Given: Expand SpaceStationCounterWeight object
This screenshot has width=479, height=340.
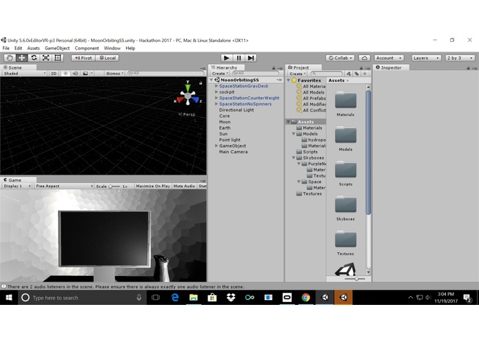Looking at the screenshot, I should coord(216,98).
